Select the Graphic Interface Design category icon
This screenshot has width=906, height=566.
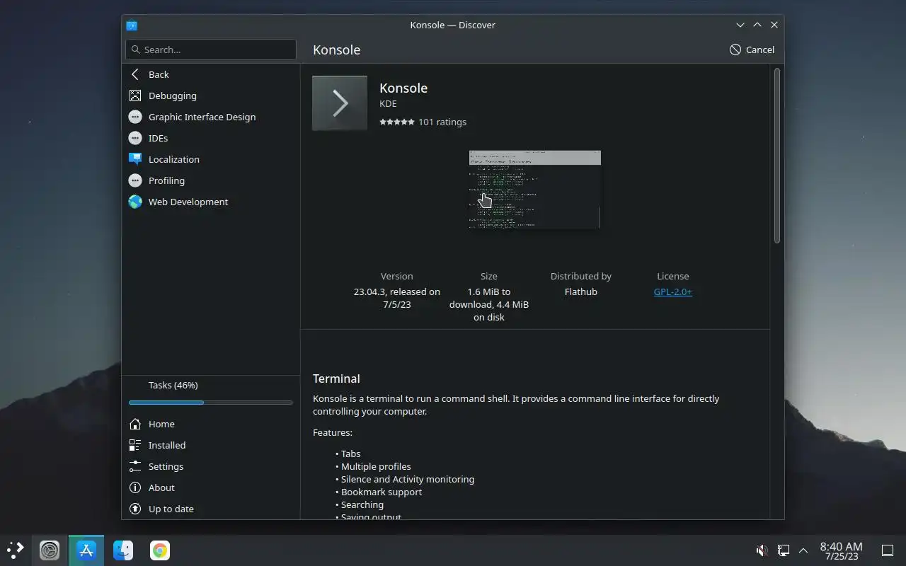click(135, 117)
